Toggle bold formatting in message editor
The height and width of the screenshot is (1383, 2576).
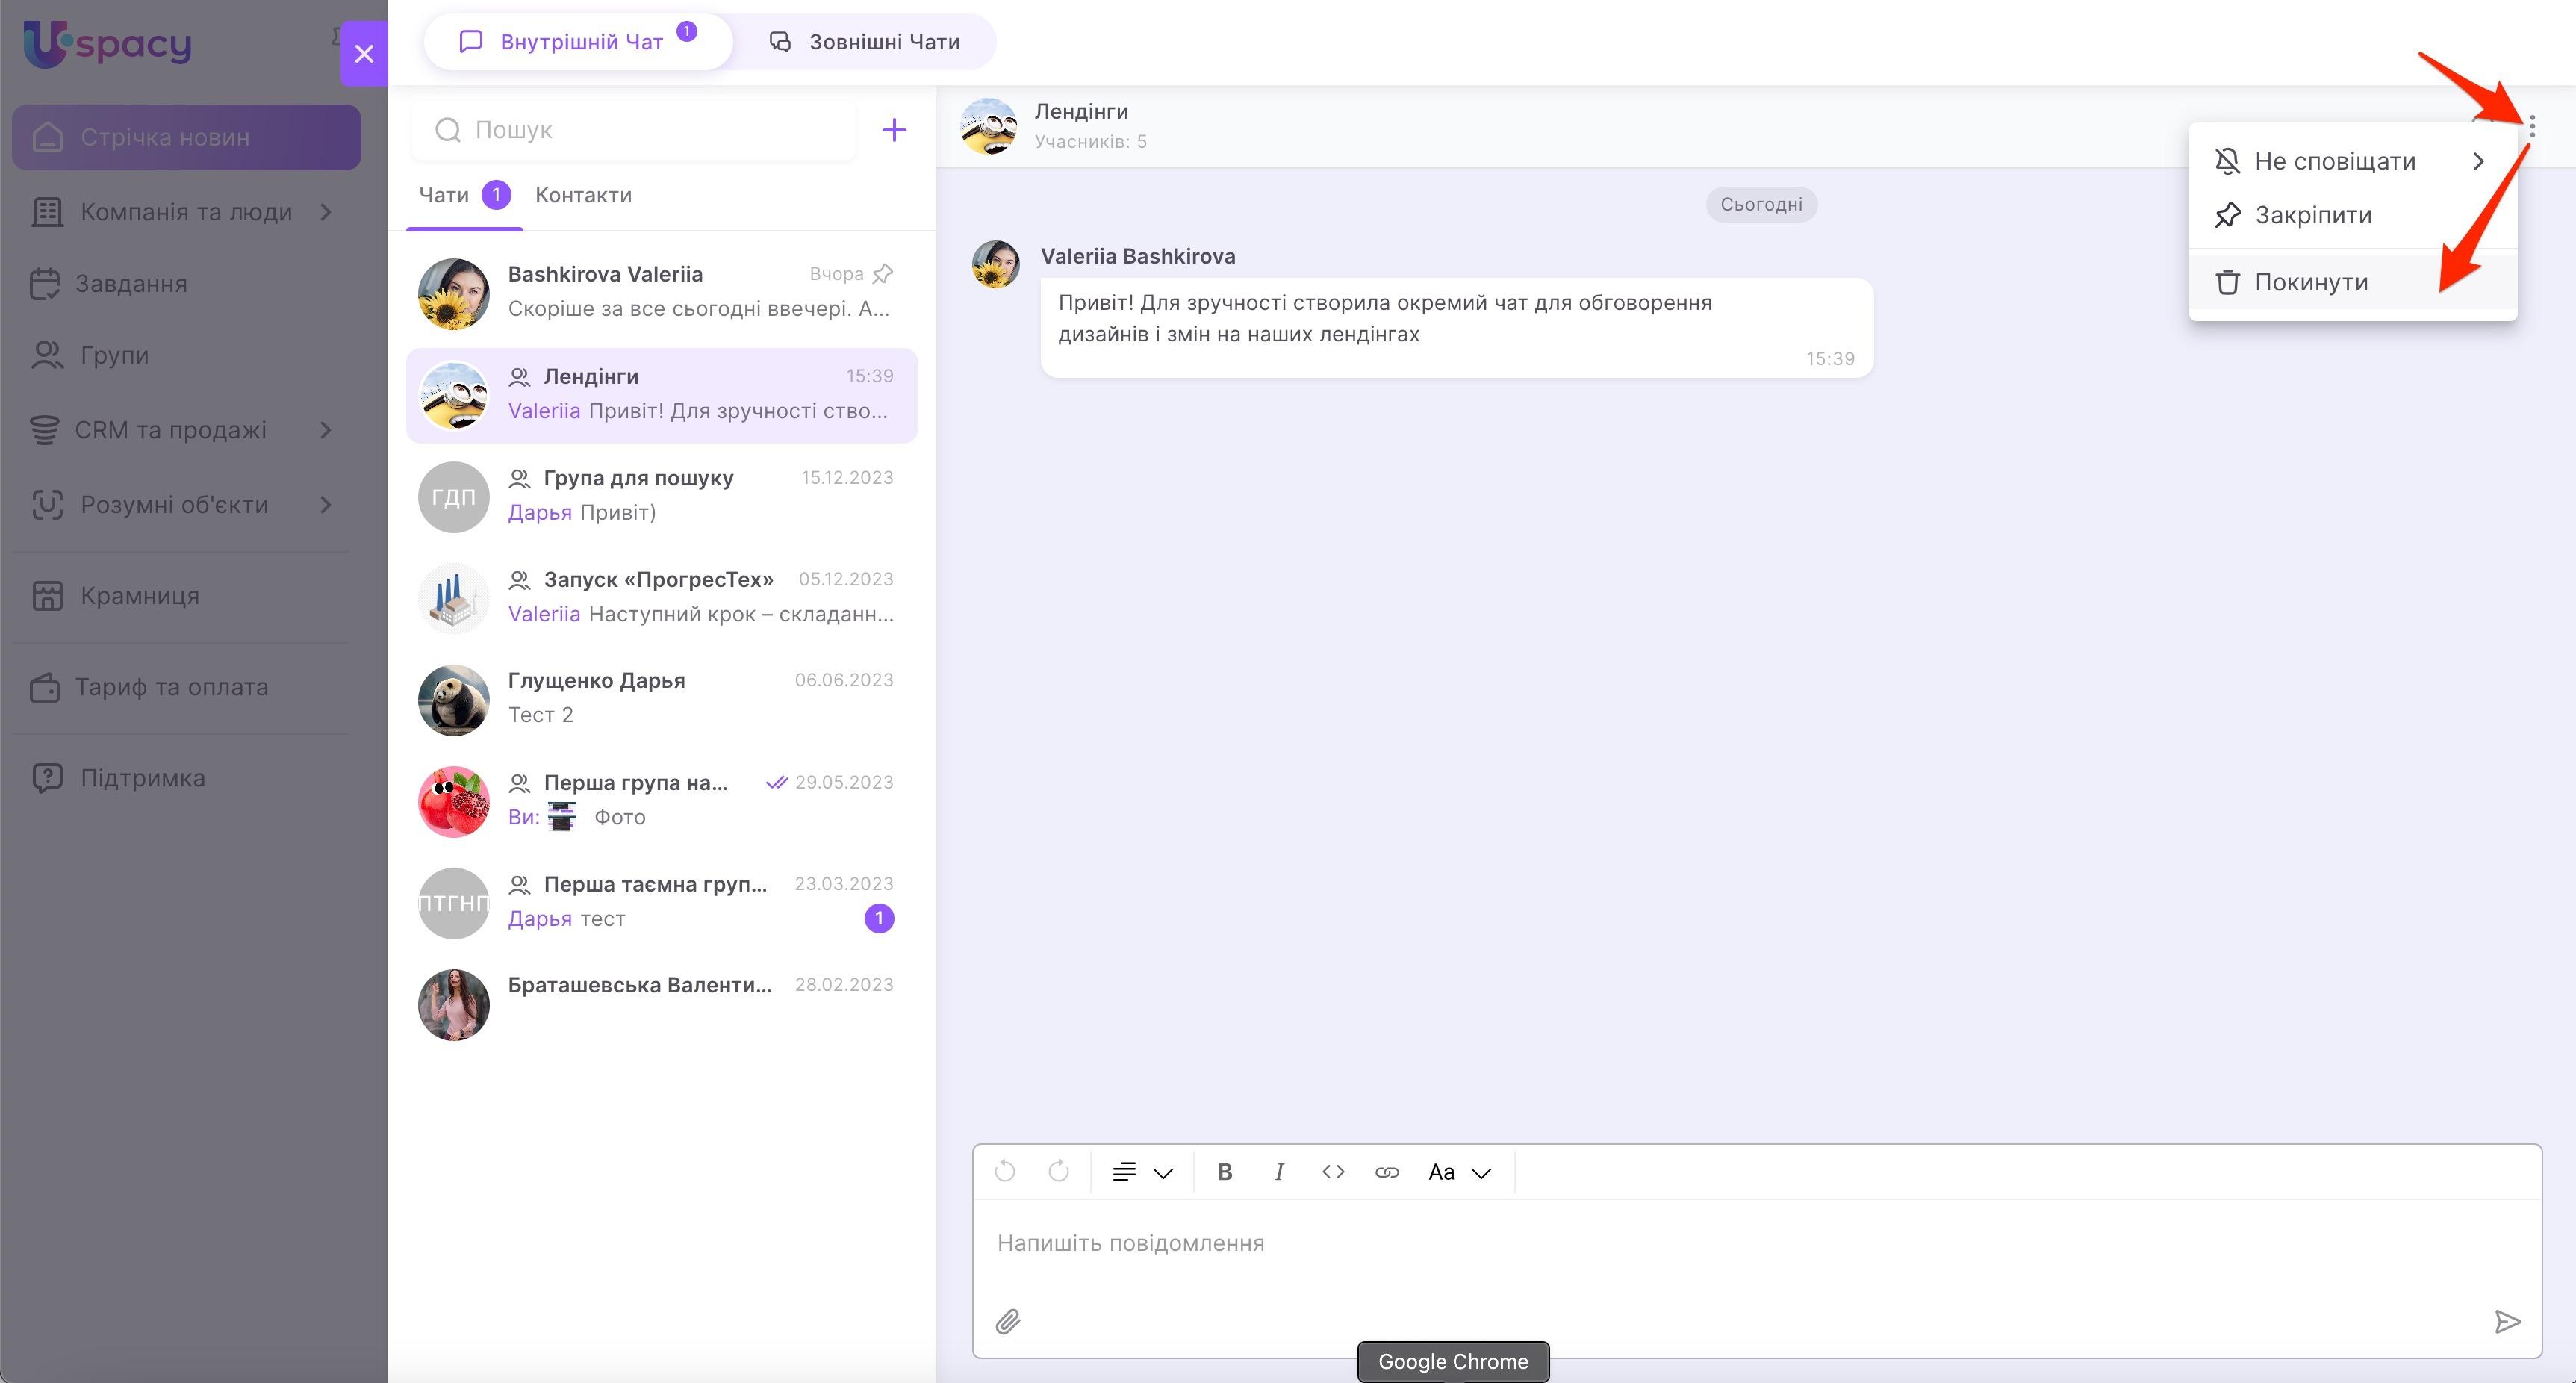pyautogui.click(x=1224, y=1172)
